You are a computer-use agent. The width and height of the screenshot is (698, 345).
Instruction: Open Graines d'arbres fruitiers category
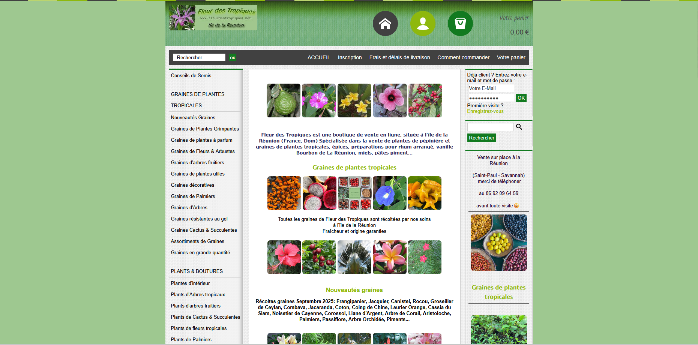pyautogui.click(x=197, y=162)
